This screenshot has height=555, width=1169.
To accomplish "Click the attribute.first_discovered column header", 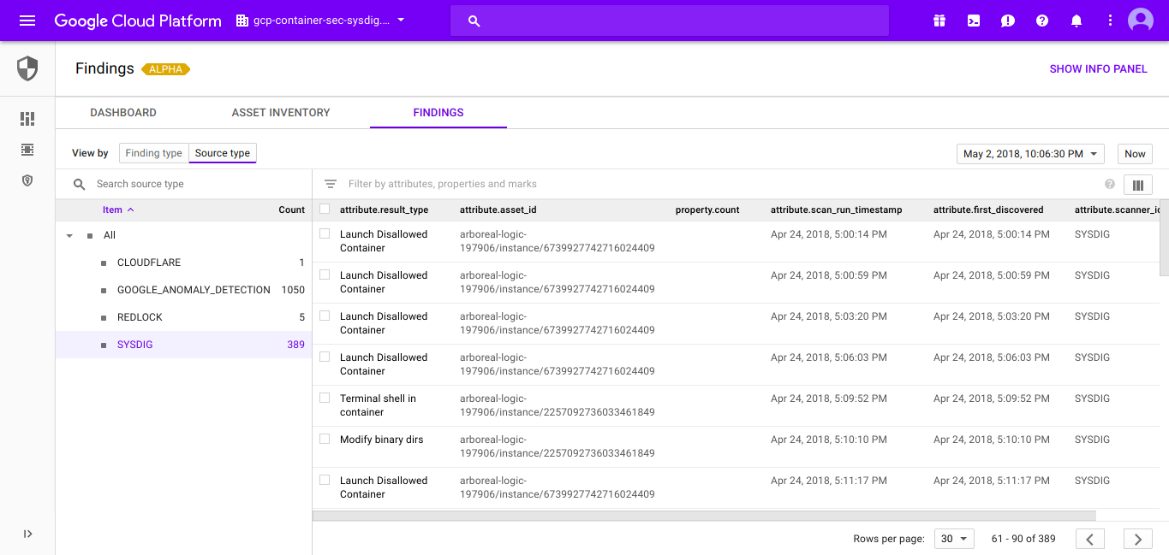I will coord(988,210).
